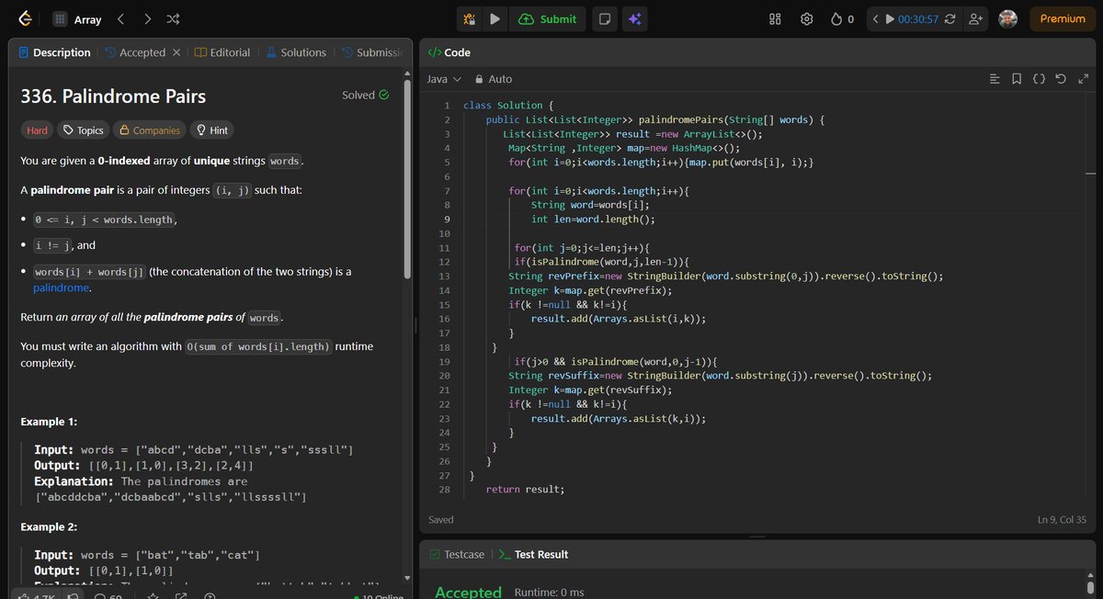1103x599 pixels.
Task: Click the LeetCode logo icon
Action: 26,18
